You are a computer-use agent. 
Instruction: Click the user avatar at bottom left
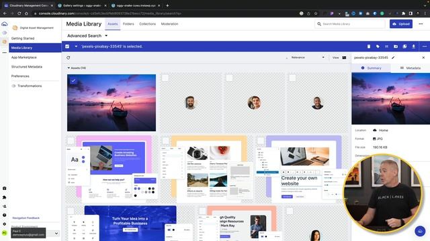(5, 233)
